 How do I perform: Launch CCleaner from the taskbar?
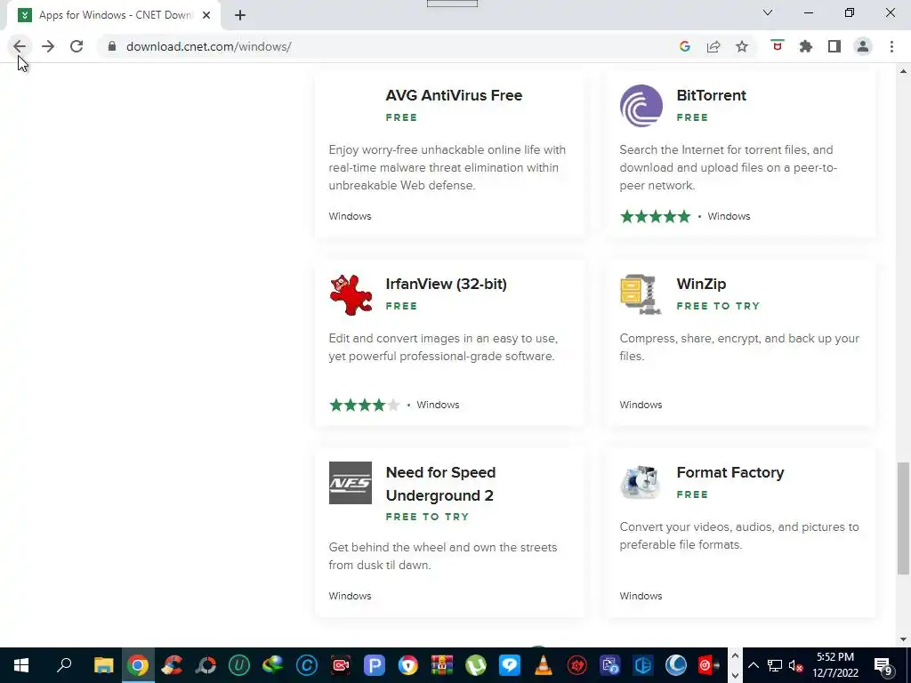coord(172,665)
